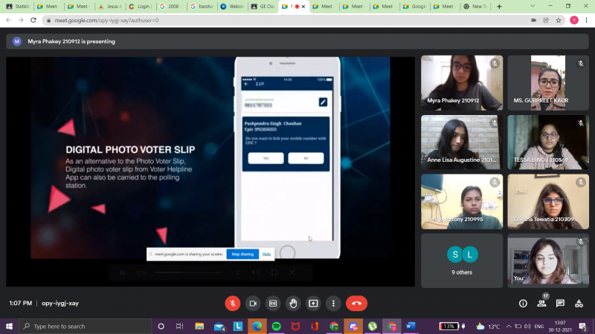Open the tab search chevron
This screenshot has height=334, width=595.
[533, 6]
